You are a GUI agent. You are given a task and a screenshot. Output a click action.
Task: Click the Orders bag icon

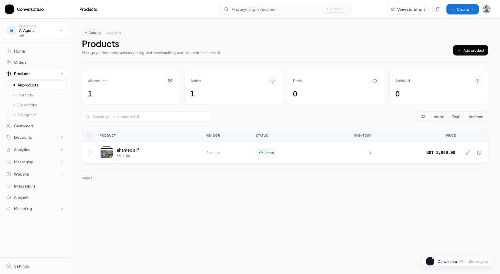coord(9,62)
